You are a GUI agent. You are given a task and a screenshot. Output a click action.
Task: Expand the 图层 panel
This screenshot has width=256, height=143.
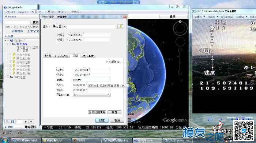tap(6, 127)
